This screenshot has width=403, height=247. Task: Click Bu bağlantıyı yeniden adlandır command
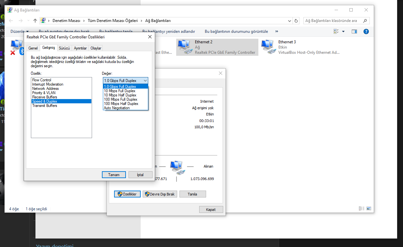point(169,31)
